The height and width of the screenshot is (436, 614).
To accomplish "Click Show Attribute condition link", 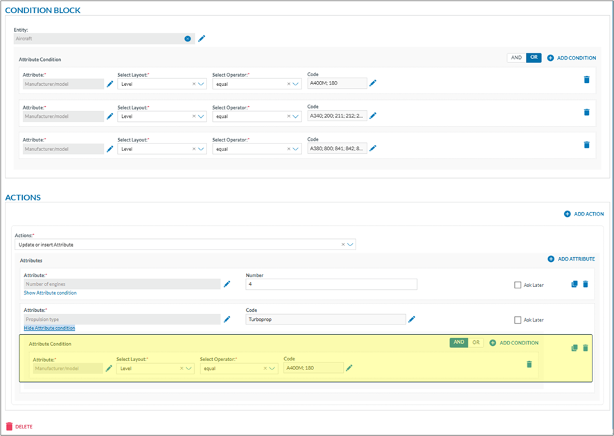I will point(50,293).
